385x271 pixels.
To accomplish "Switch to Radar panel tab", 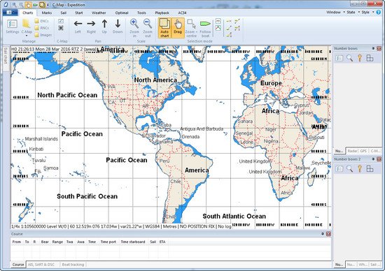I will (352, 151).
